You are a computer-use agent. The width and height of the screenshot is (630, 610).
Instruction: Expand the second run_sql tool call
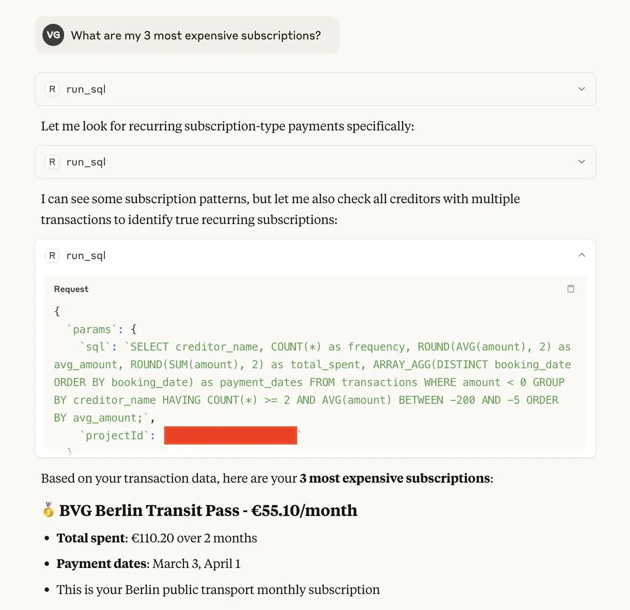pyautogui.click(x=581, y=162)
